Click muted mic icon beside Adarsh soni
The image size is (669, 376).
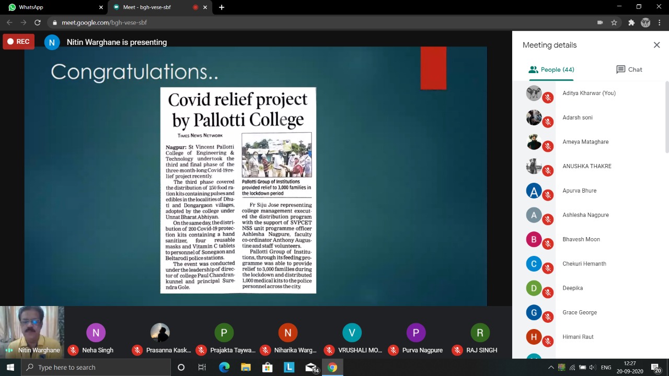point(548,122)
